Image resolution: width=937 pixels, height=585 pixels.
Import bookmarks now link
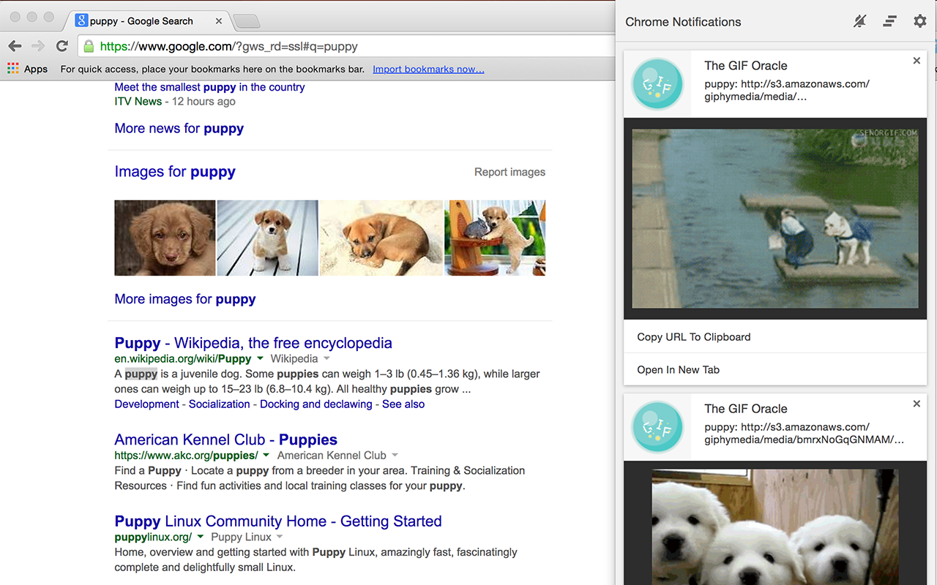pos(428,69)
